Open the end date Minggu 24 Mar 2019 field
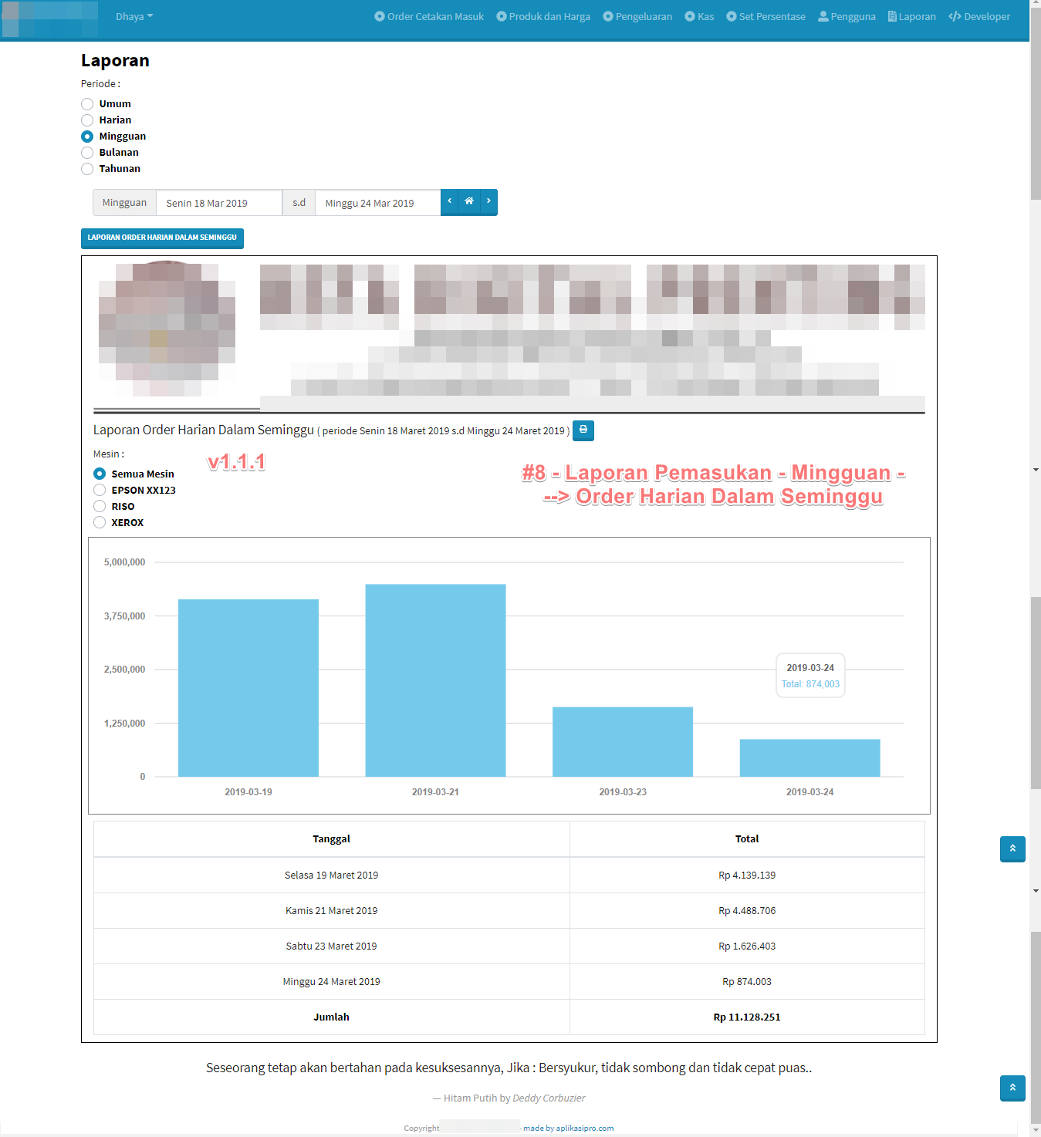The image size is (1041, 1137). coord(377,204)
